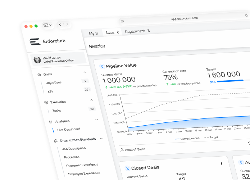The height and width of the screenshot is (180, 250).
Task: Click the app.enforcium.com address bar
Action: pos(185,18)
